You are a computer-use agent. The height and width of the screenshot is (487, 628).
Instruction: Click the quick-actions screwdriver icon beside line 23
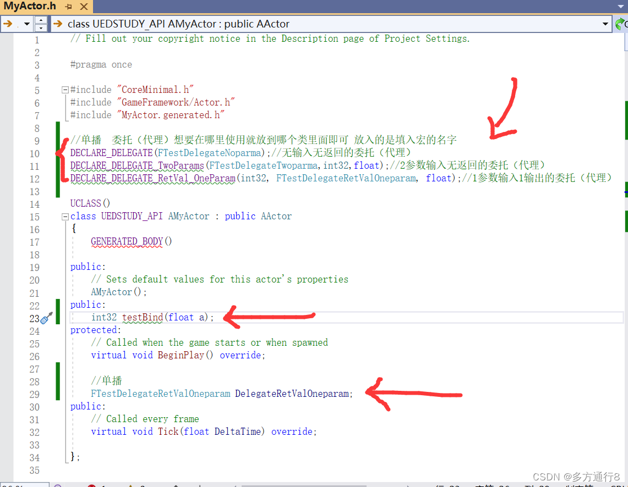point(45,319)
